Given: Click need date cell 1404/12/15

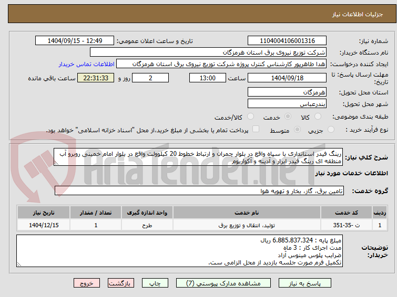Looking at the screenshot, I should point(44,225).
